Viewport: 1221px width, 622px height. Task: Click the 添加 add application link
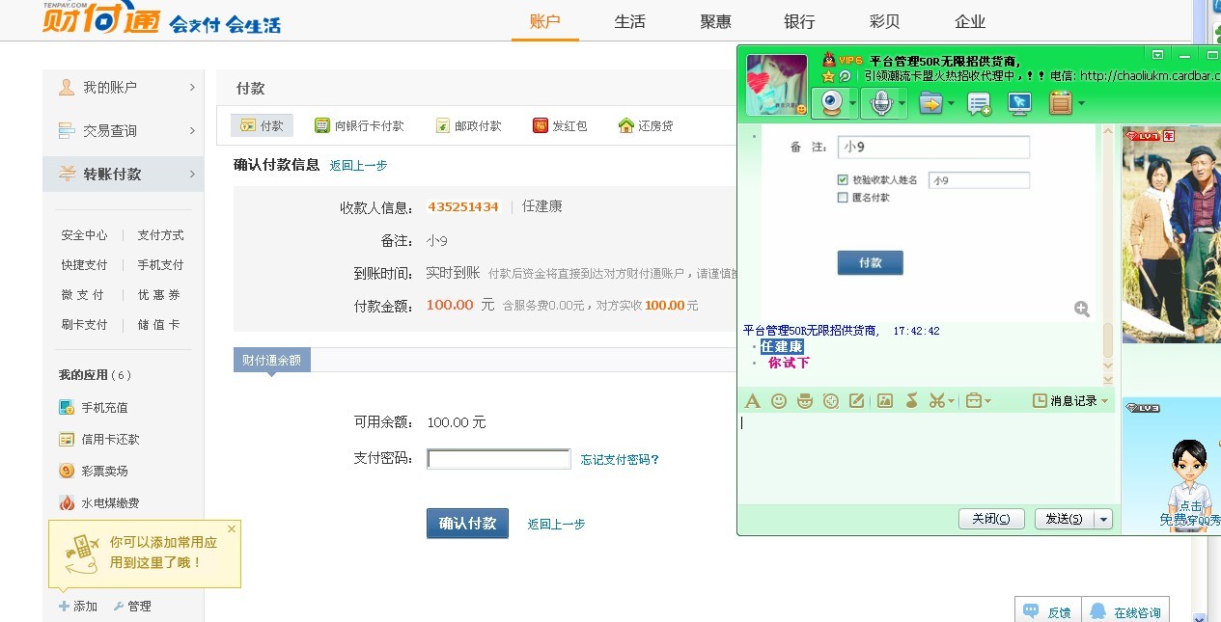78,606
